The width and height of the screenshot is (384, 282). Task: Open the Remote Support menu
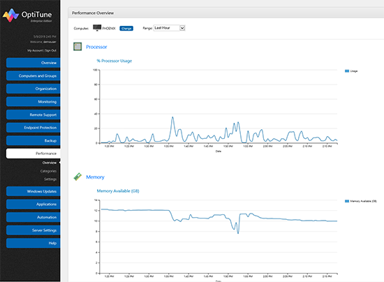(34, 114)
